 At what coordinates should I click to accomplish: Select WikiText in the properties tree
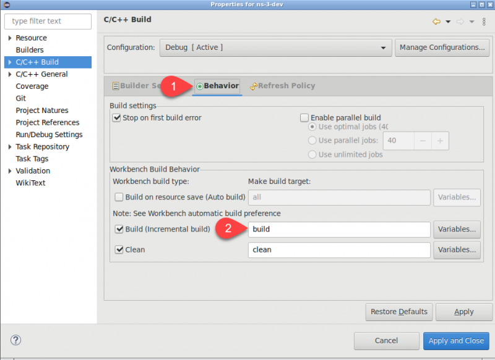pyautogui.click(x=30, y=183)
